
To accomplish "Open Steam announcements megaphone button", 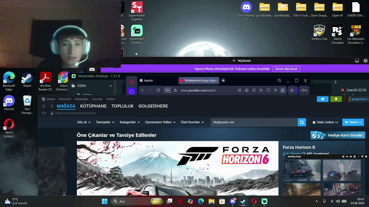I will tap(323, 99).
